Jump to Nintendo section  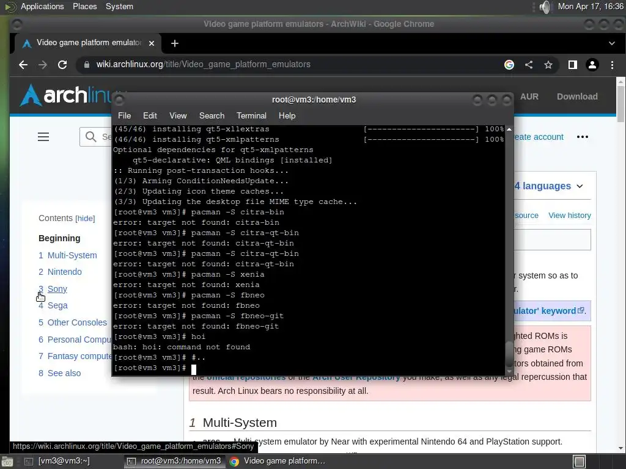(61, 272)
